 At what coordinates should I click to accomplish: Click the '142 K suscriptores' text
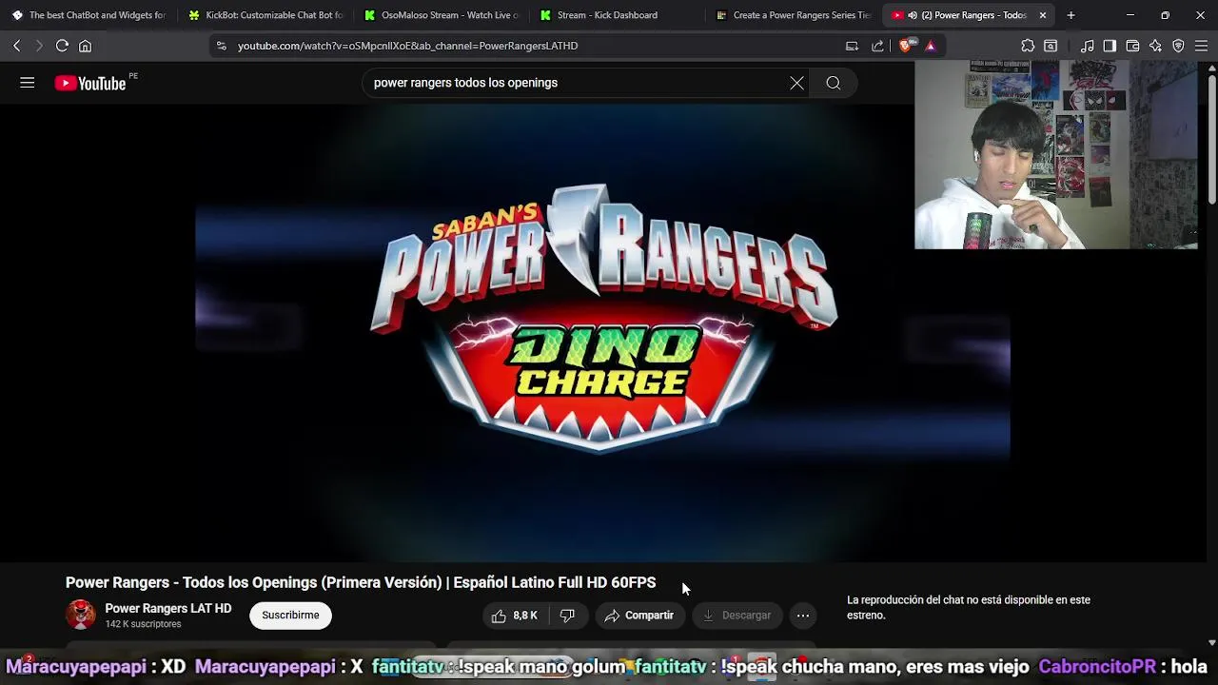point(143,624)
